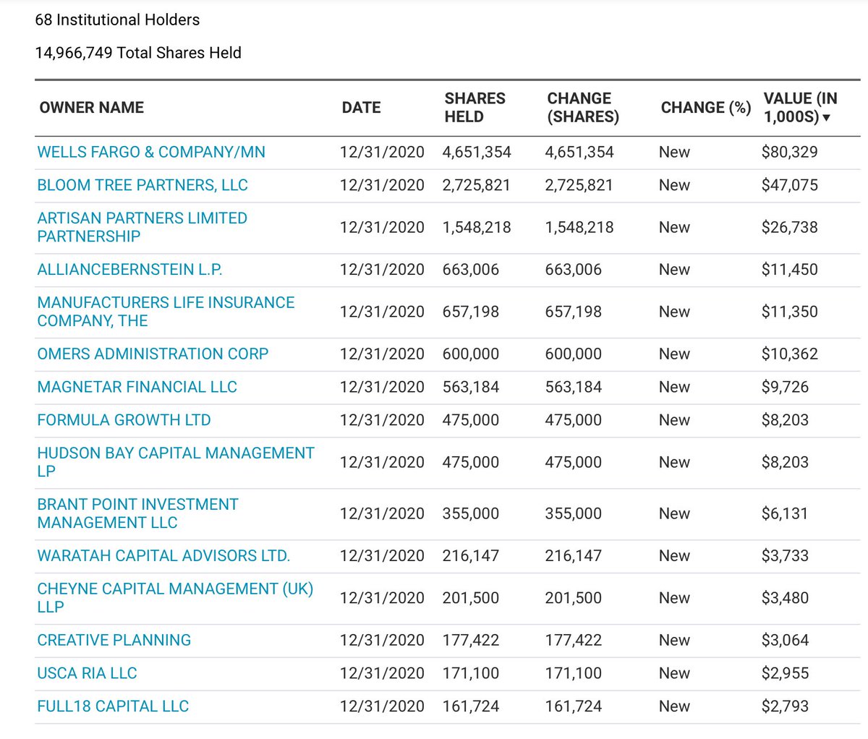This screenshot has width=868, height=739.
Task: View Magnetar Financial LLC holder details
Action: tap(137, 387)
